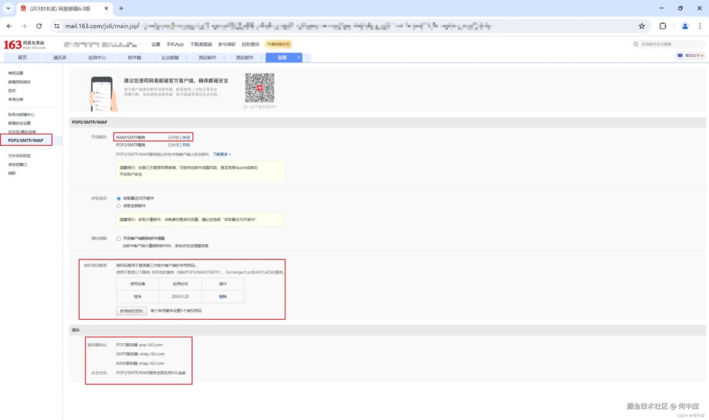Close the second 测试邮件 tab
Image resolution: width=709 pixels, height=420 pixels.
(x=261, y=58)
